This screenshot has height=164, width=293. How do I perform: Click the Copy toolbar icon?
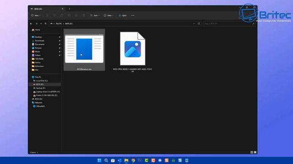tap(54, 15)
